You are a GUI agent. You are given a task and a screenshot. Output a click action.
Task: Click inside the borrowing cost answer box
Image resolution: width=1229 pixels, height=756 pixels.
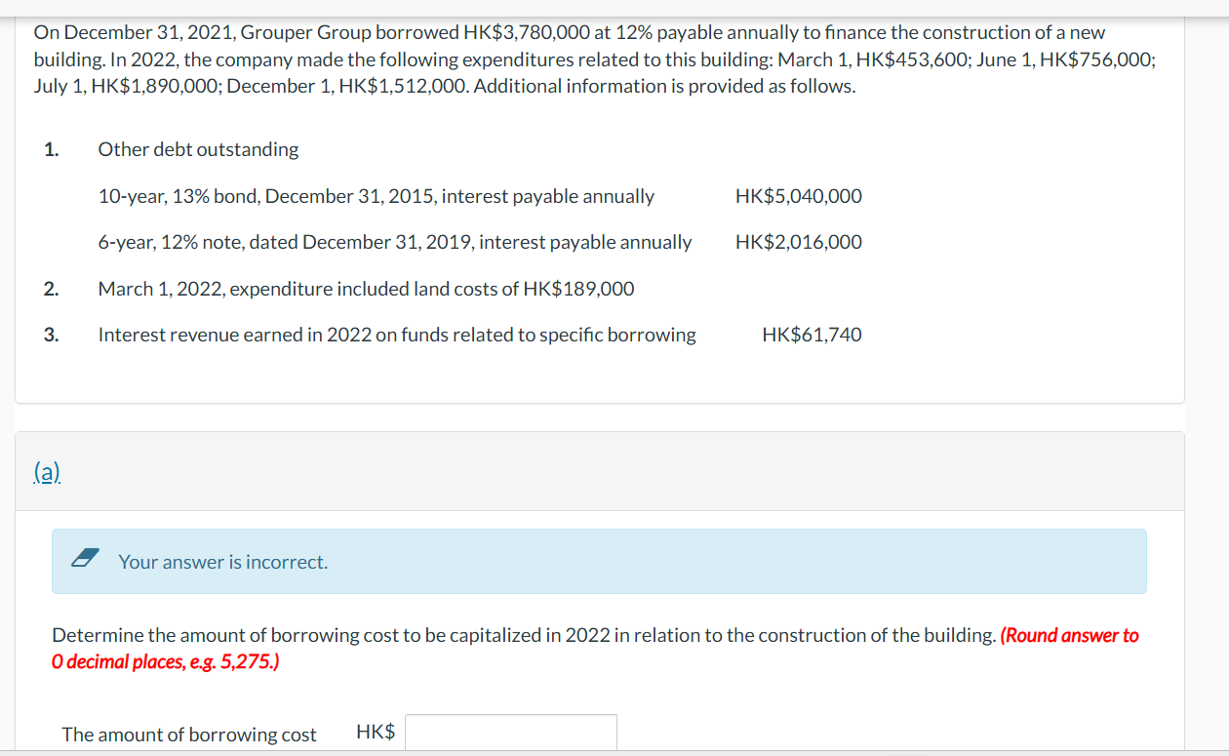(x=510, y=732)
